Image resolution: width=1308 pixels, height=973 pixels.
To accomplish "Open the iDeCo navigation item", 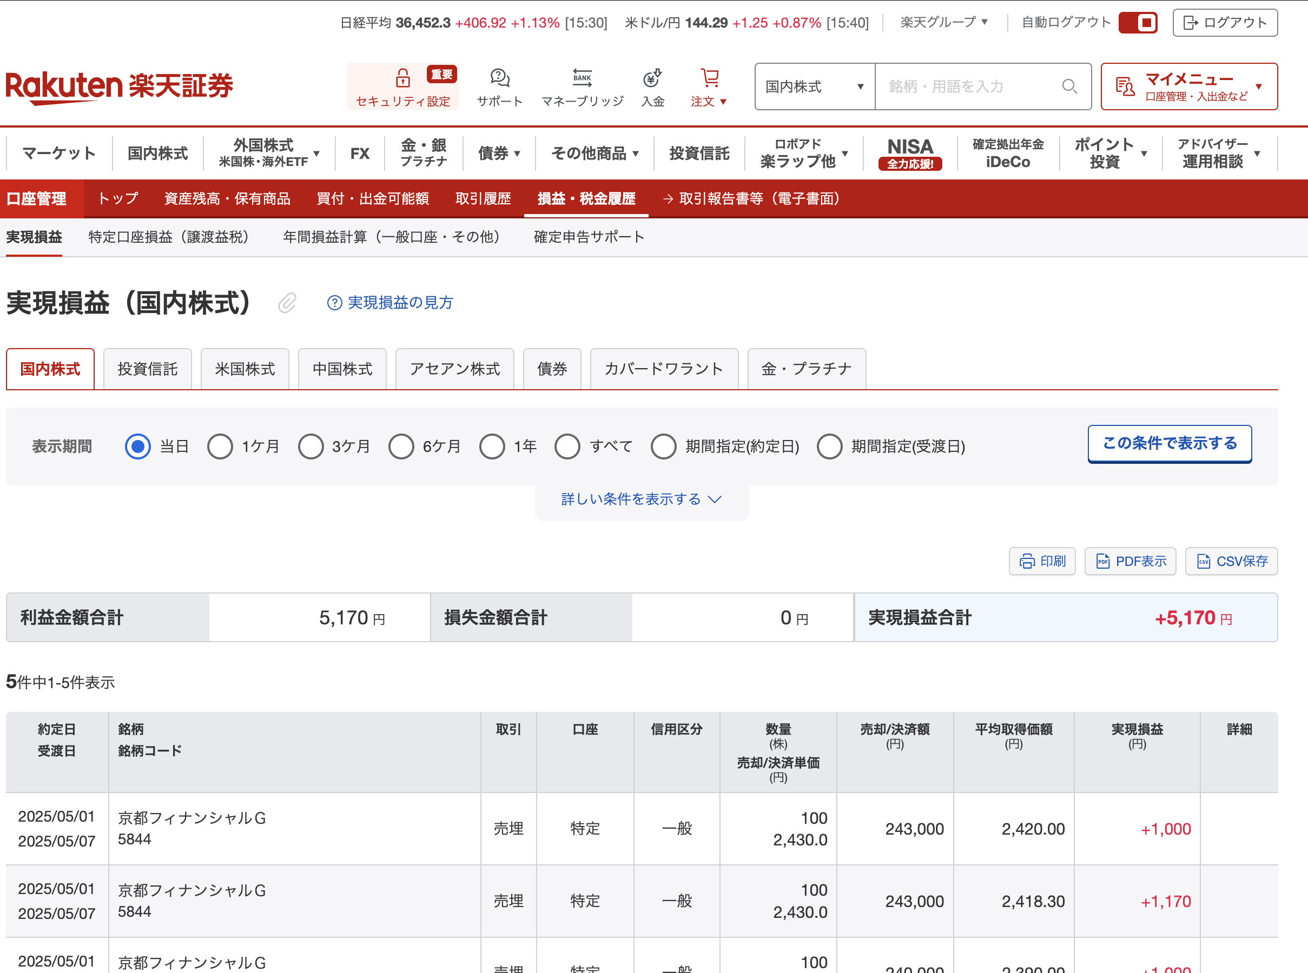I will pos(1008,153).
